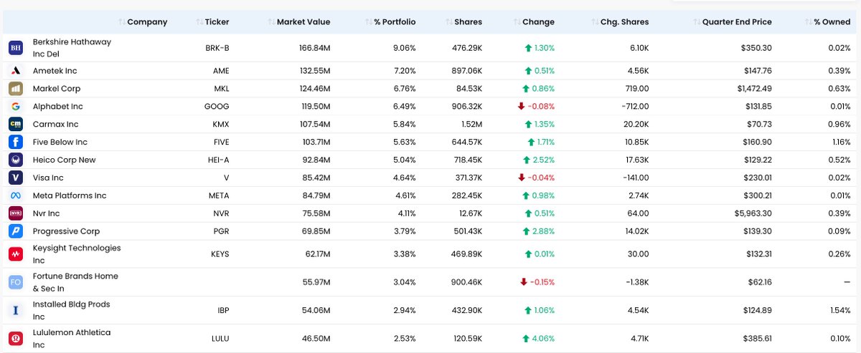Screen dimensions: 861x353
Task: Select the -0.08% change for Alphabet
Action: pyautogui.click(x=537, y=107)
